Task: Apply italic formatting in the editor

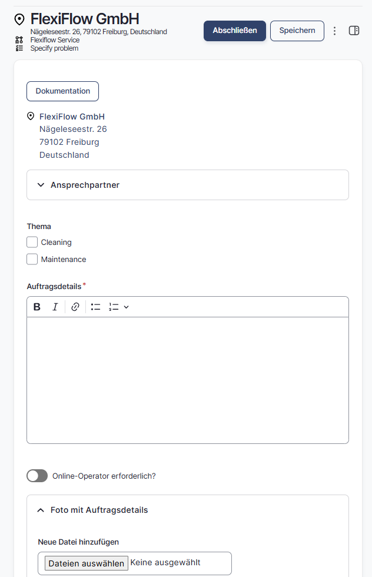Action: (x=55, y=307)
